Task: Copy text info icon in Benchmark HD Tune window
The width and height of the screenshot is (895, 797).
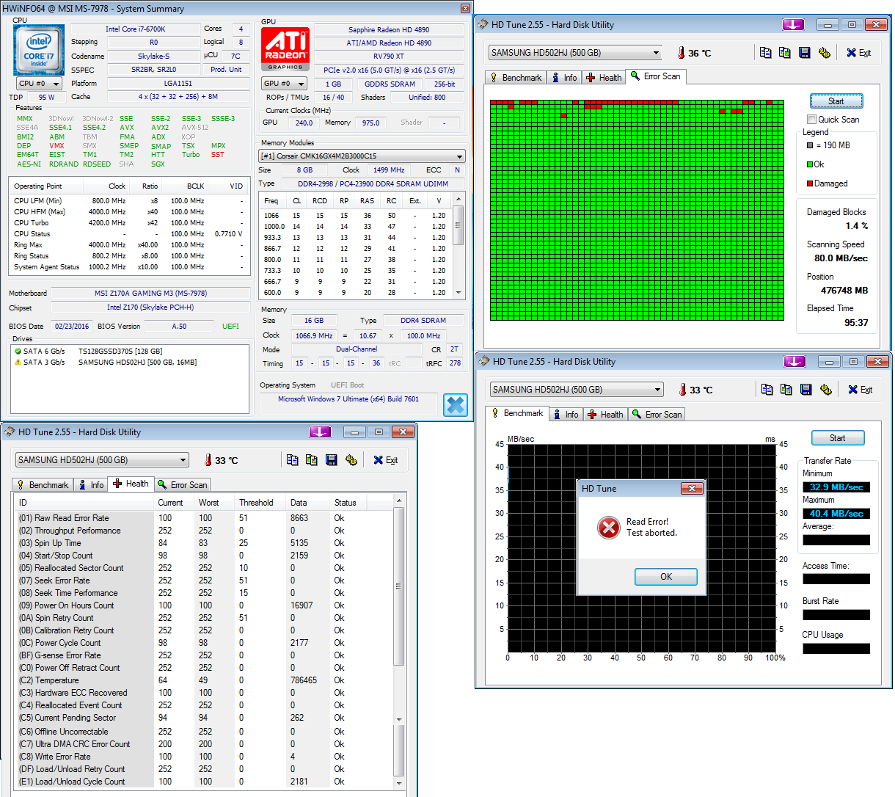Action: click(x=767, y=390)
